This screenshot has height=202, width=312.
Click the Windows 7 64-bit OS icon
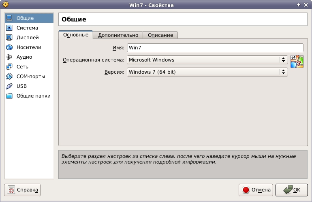pos(297,62)
